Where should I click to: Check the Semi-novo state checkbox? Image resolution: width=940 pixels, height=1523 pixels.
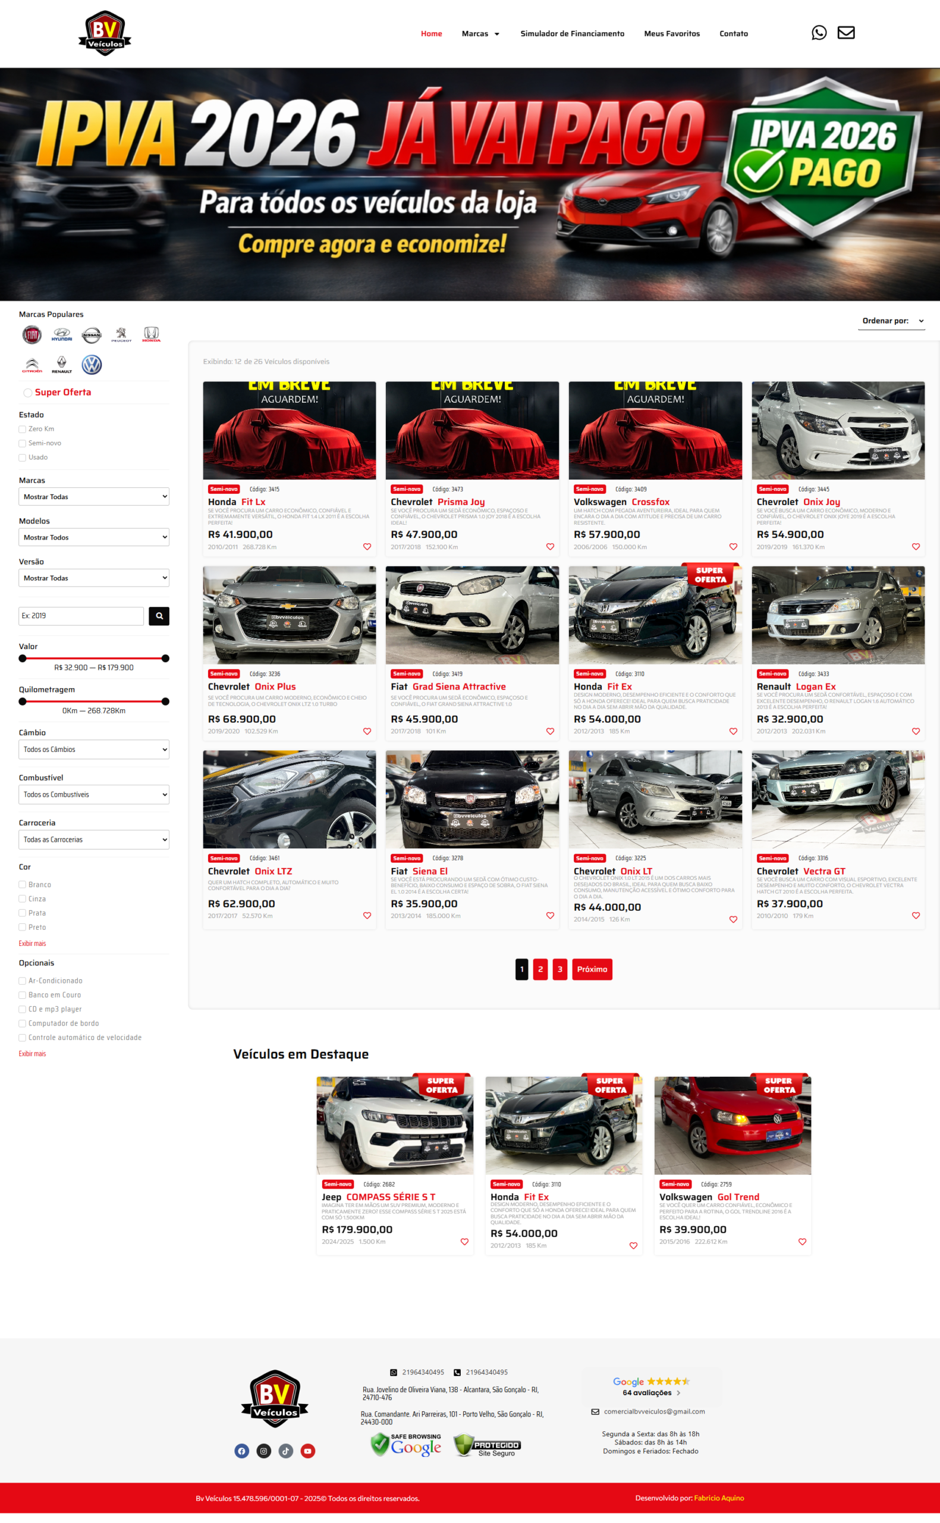point(23,443)
